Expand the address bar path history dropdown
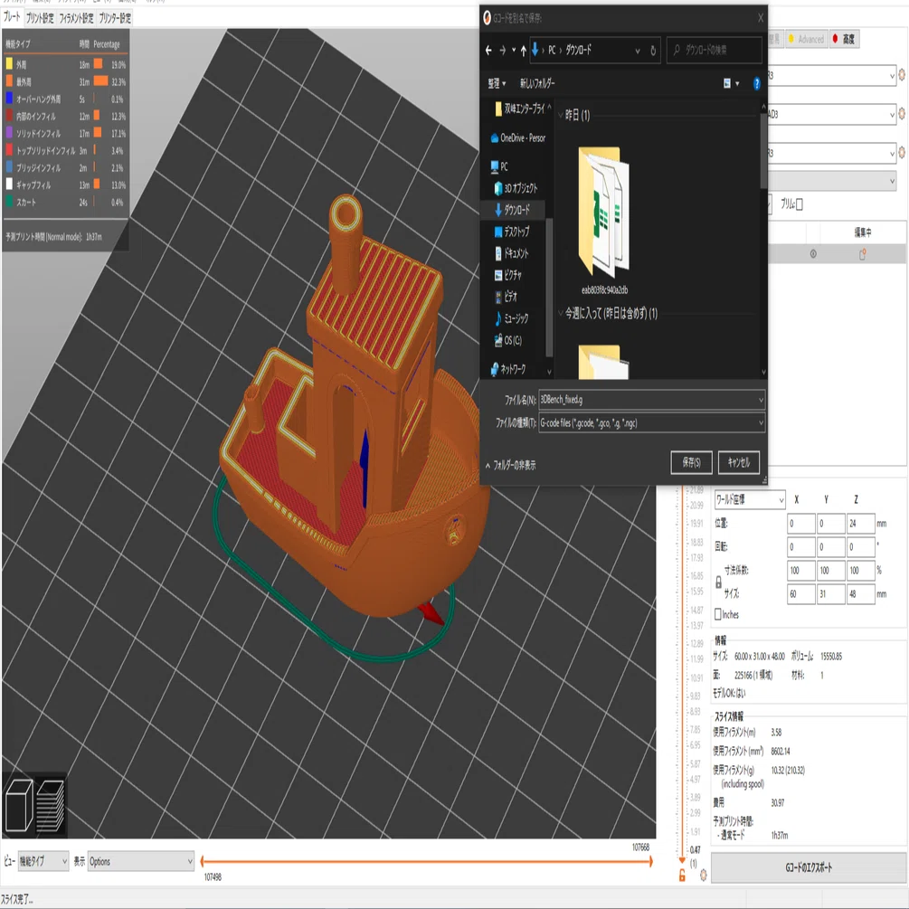Viewport: 909px width, 909px height. (637, 51)
